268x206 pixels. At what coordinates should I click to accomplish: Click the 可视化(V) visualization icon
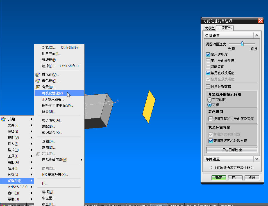[x=38, y=74]
